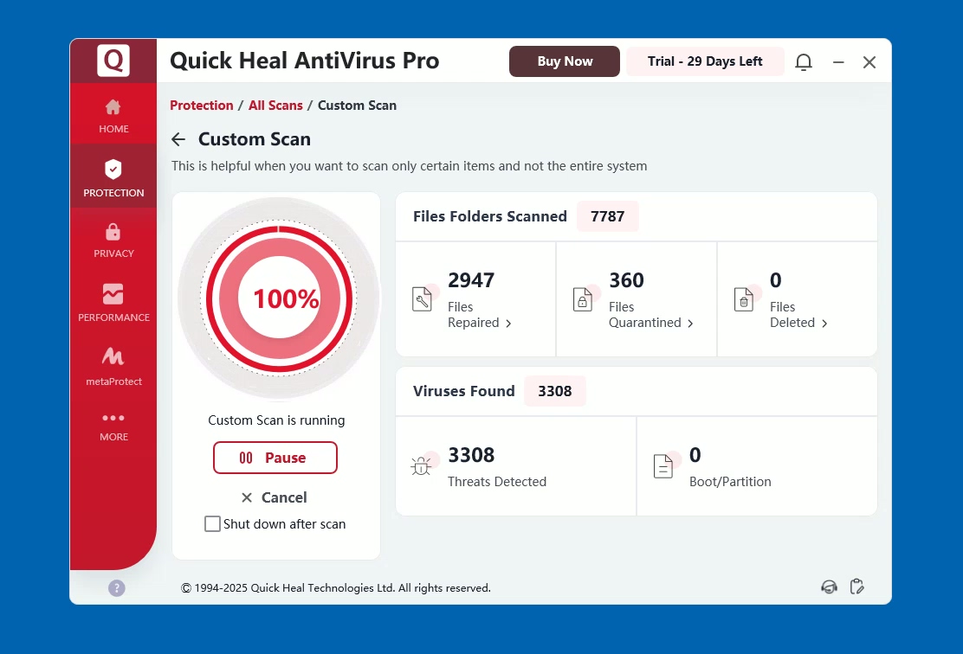Open the notifications bell

pos(804,62)
